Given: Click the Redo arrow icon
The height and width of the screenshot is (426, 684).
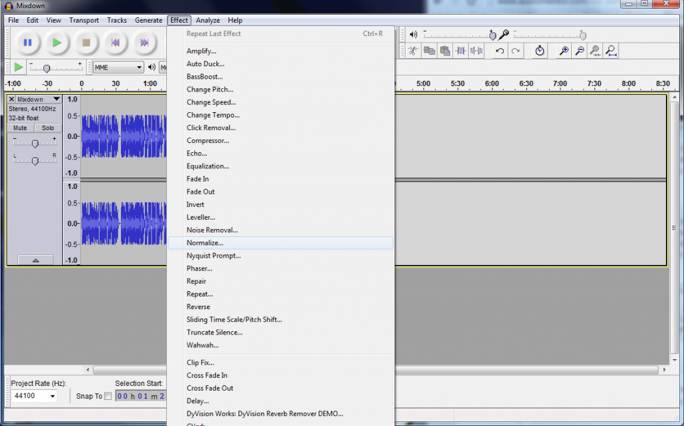Looking at the screenshot, I should [516, 51].
